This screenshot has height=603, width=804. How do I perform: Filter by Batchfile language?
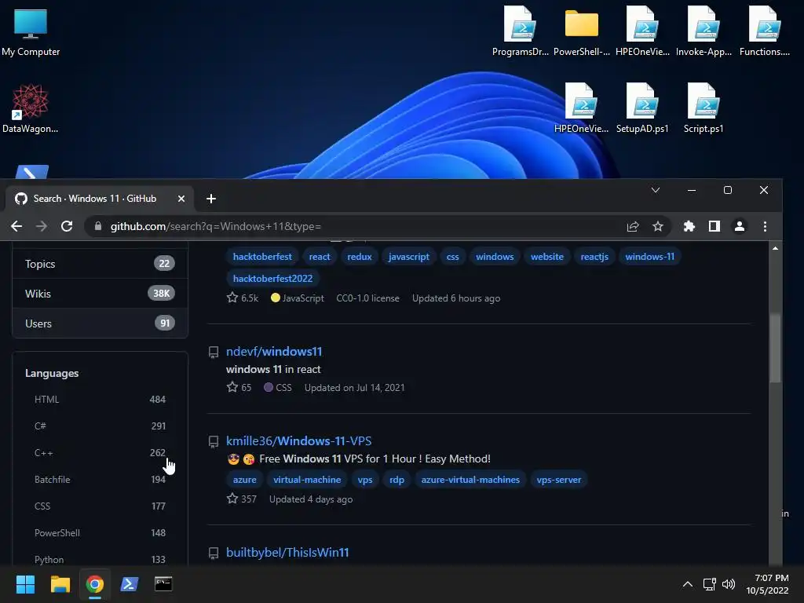tap(100, 480)
